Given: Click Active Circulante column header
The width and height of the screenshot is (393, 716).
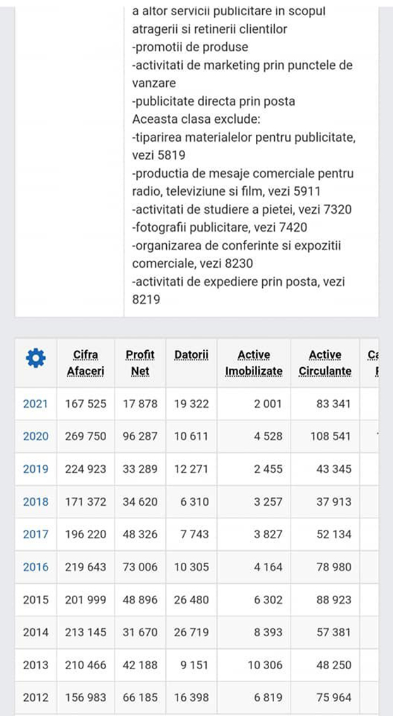Looking at the screenshot, I should [325, 363].
